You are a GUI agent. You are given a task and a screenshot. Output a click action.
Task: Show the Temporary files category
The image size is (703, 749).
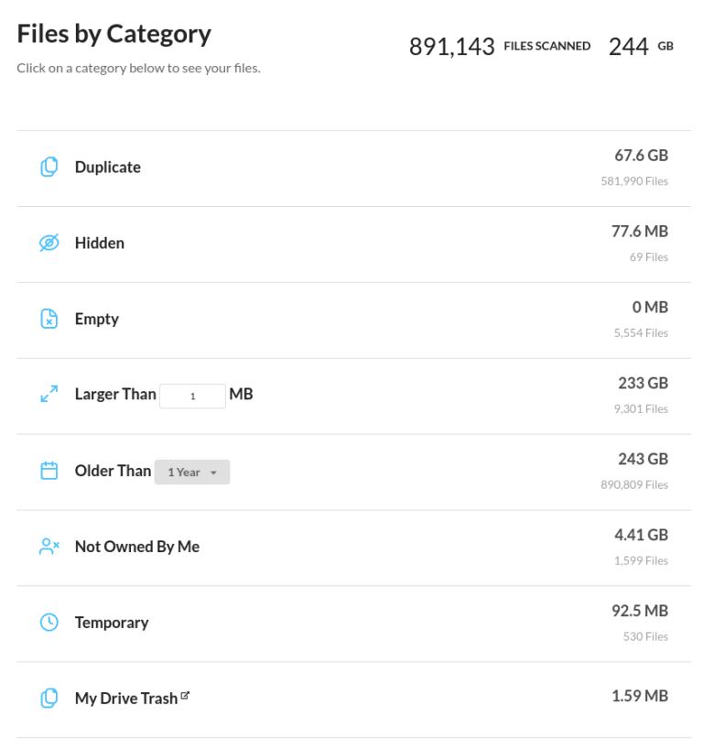click(112, 623)
